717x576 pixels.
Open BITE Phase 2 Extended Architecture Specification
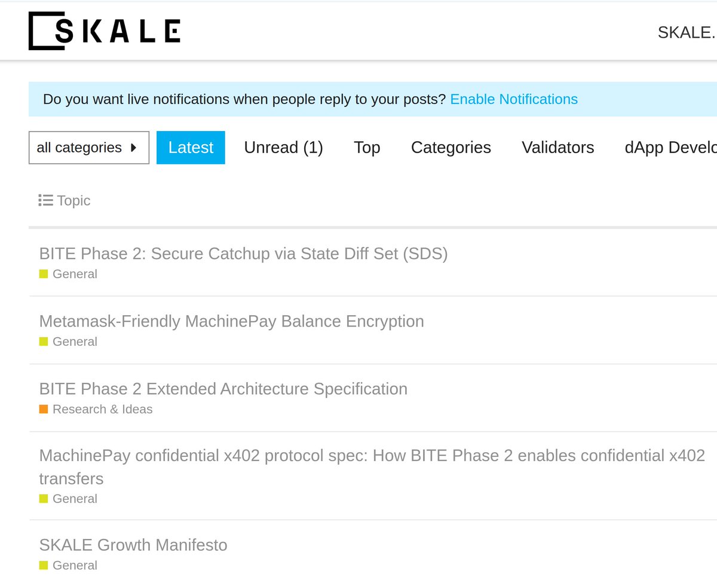(x=223, y=389)
